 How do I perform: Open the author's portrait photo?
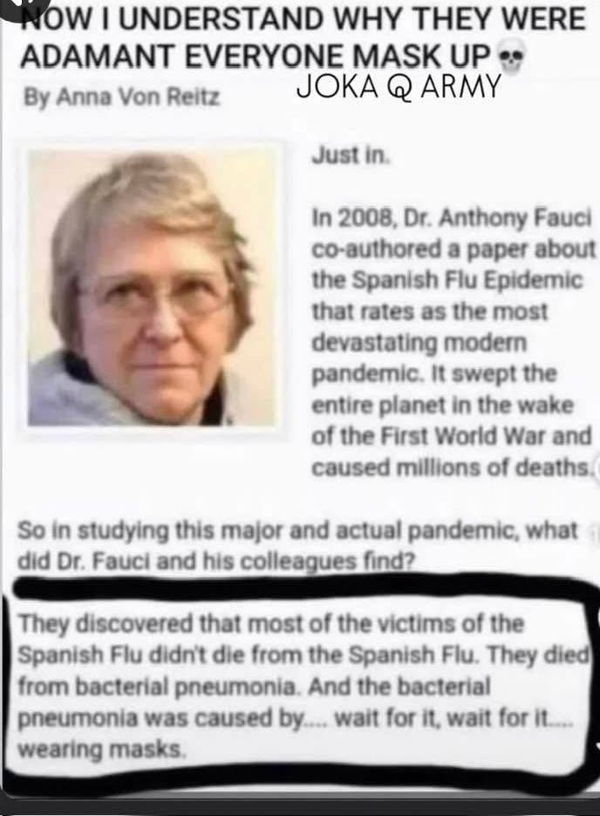tap(153, 288)
